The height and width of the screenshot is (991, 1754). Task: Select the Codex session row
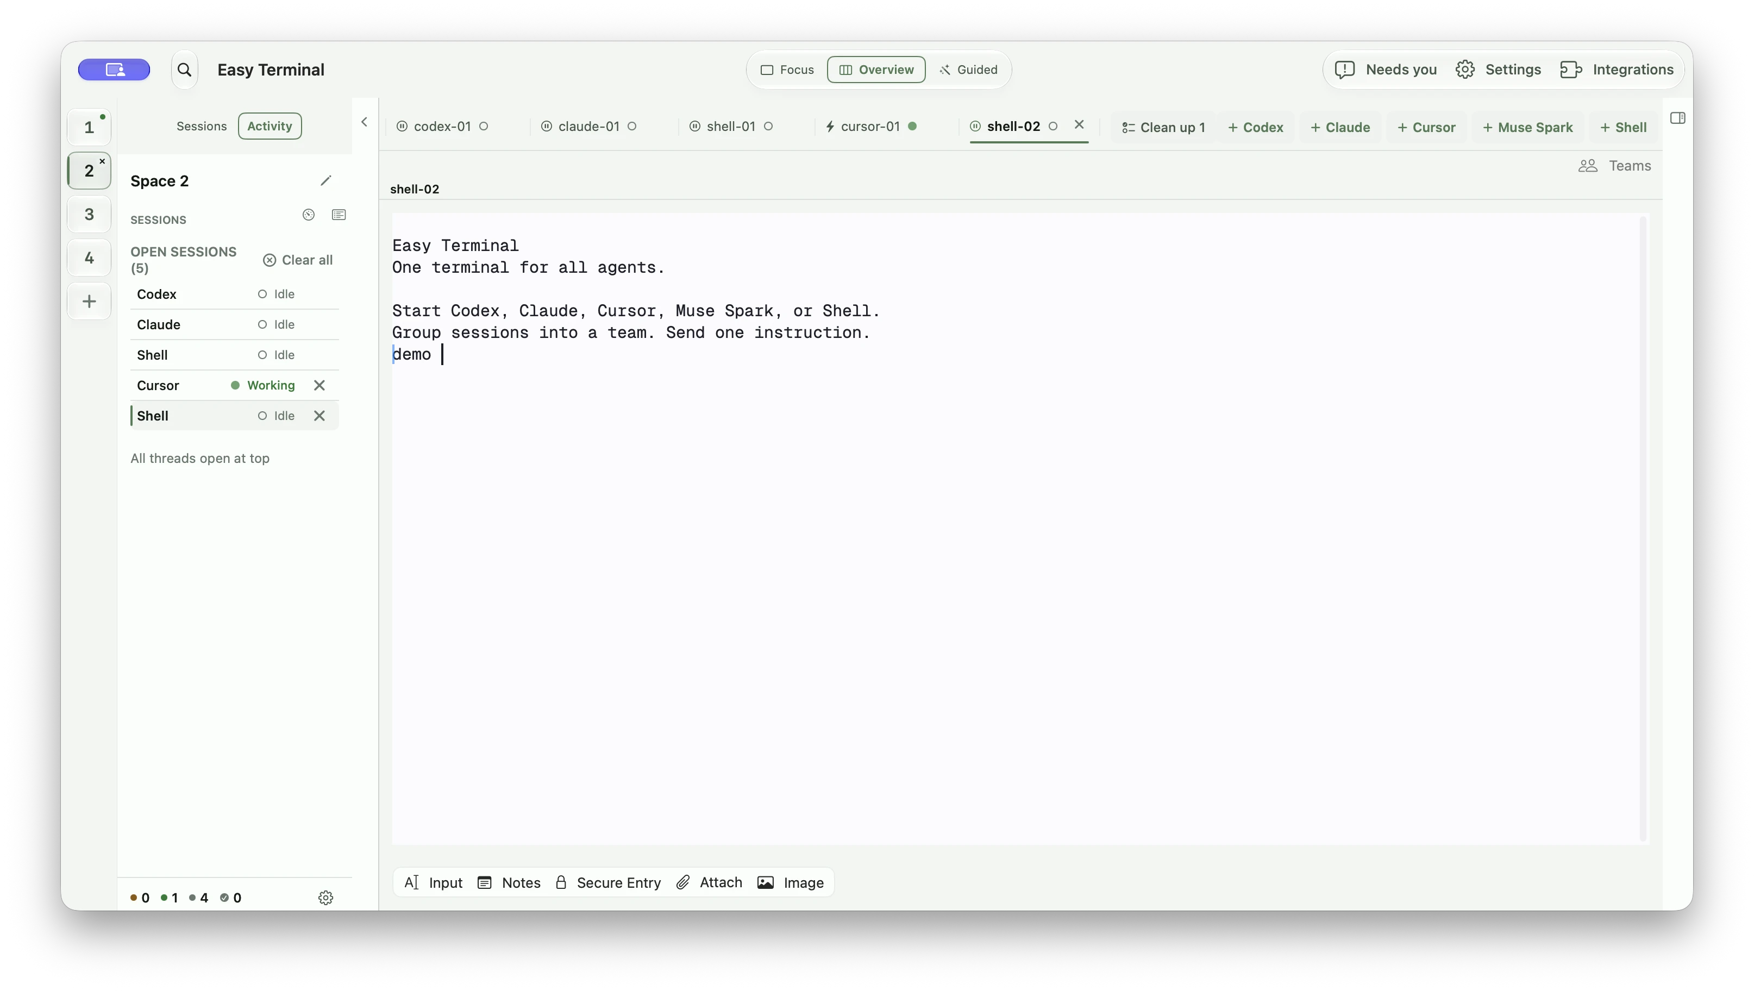pos(234,294)
